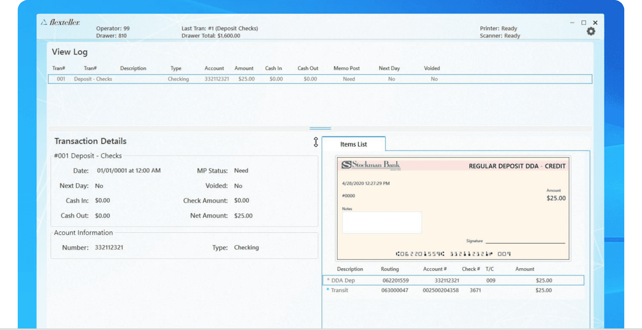The height and width of the screenshot is (330, 642).
Task: Click the Drawer: 810 label
Action: tap(111, 35)
